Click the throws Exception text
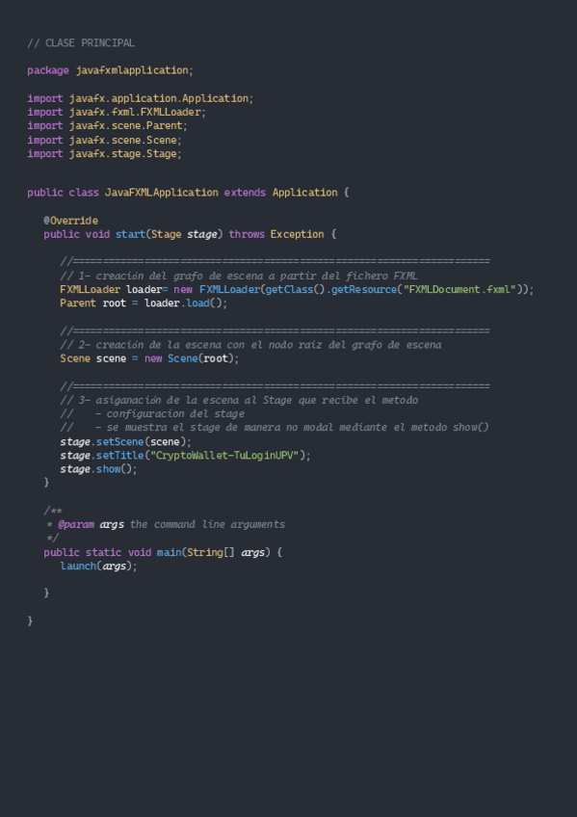The image size is (577, 817). (276, 234)
